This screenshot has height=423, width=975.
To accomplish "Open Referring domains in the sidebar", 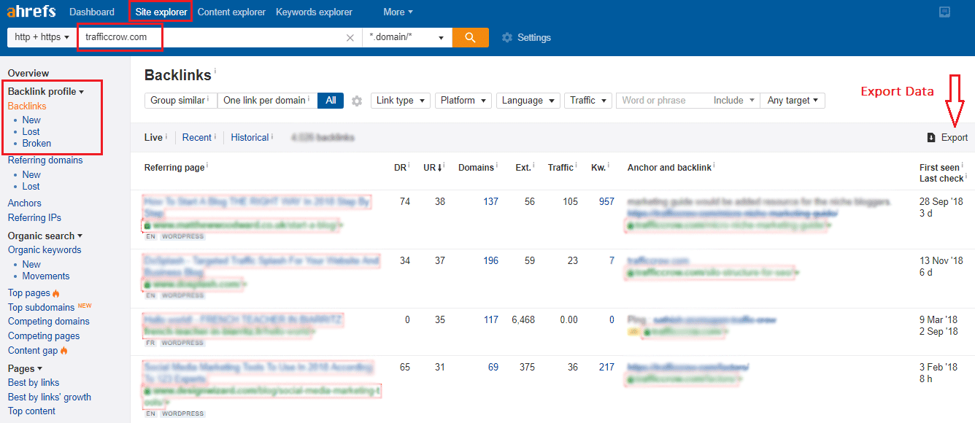I will (45, 160).
